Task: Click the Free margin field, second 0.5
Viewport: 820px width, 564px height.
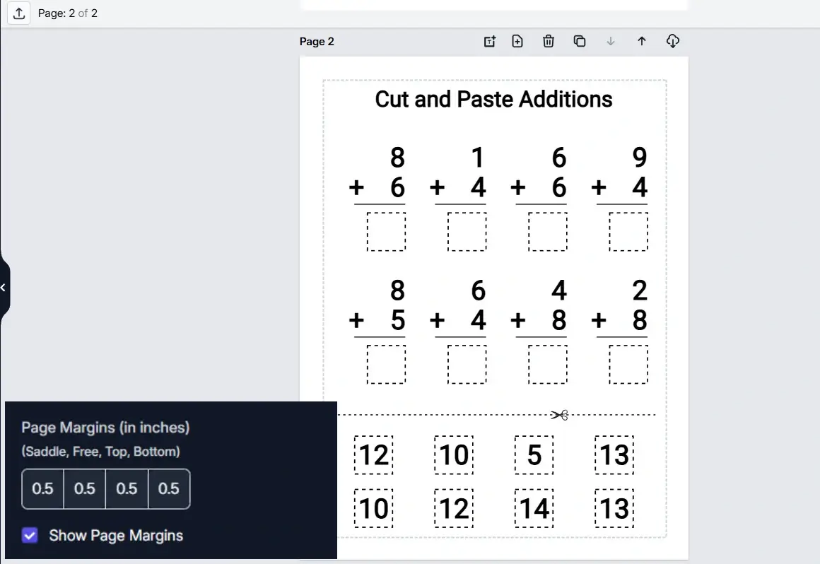Action: 85,489
